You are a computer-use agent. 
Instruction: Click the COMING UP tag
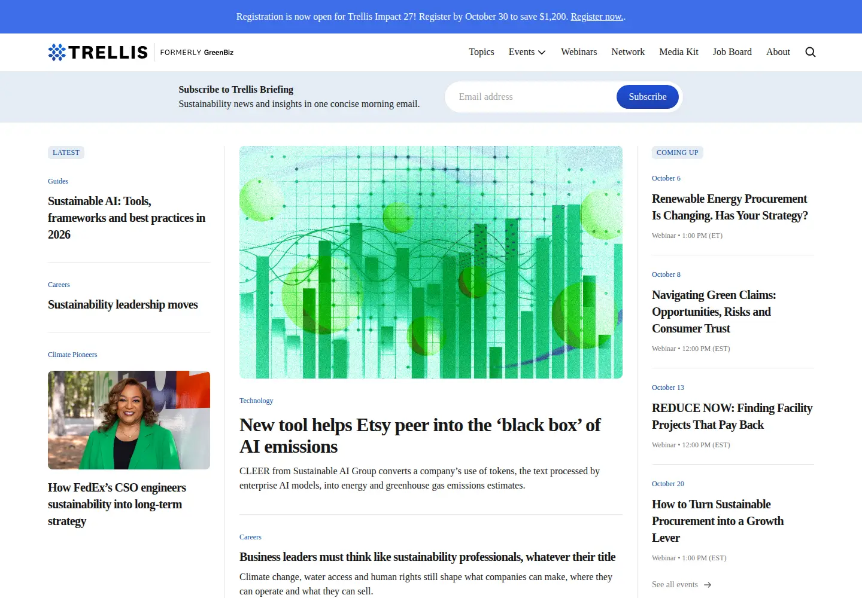click(x=678, y=152)
